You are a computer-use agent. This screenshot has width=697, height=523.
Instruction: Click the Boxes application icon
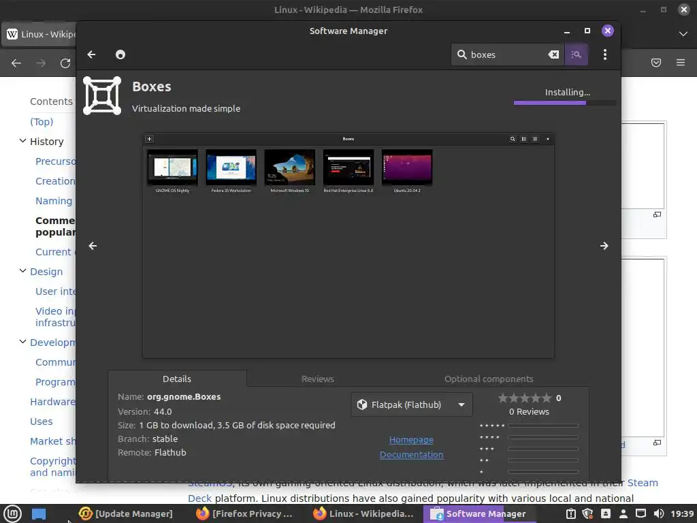pyautogui.click(x=102, y=95)
